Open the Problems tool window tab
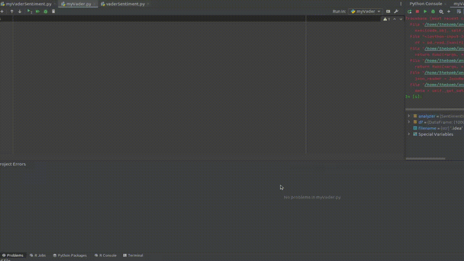 coord(13,255)
